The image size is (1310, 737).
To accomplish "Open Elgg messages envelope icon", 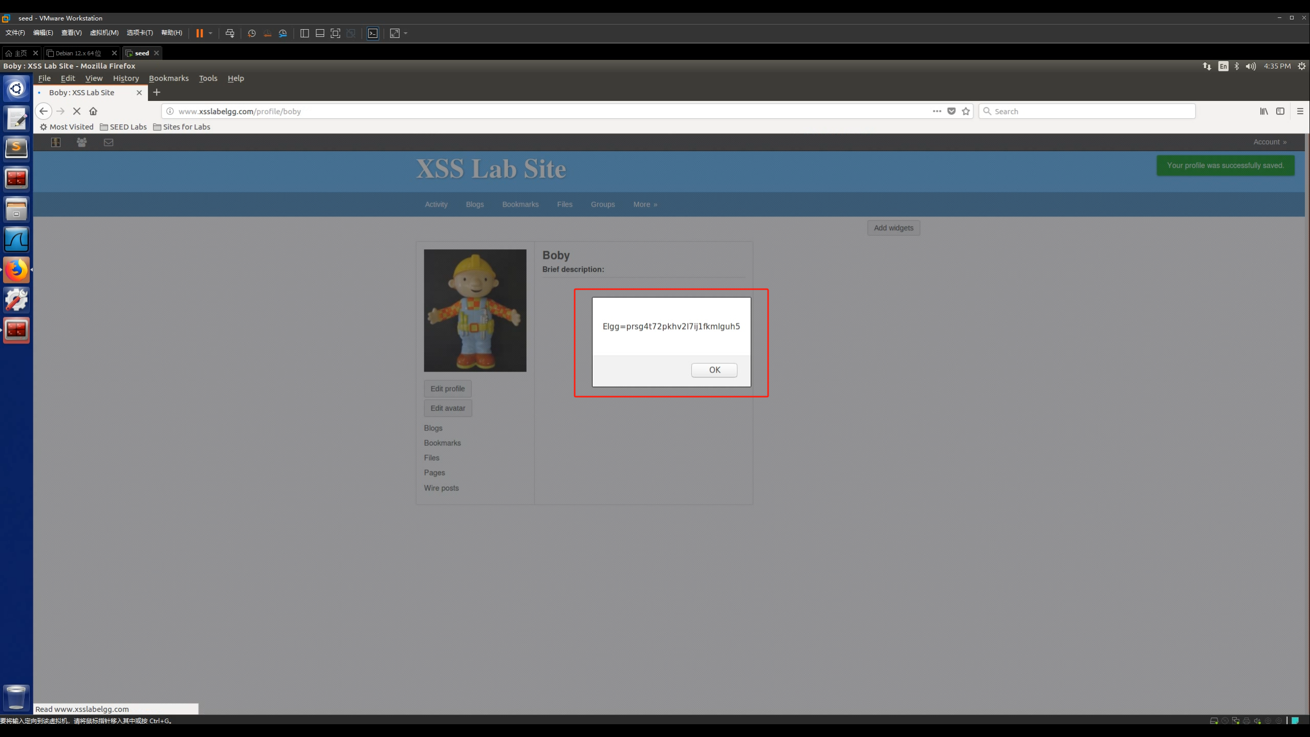I will (108, 142).
